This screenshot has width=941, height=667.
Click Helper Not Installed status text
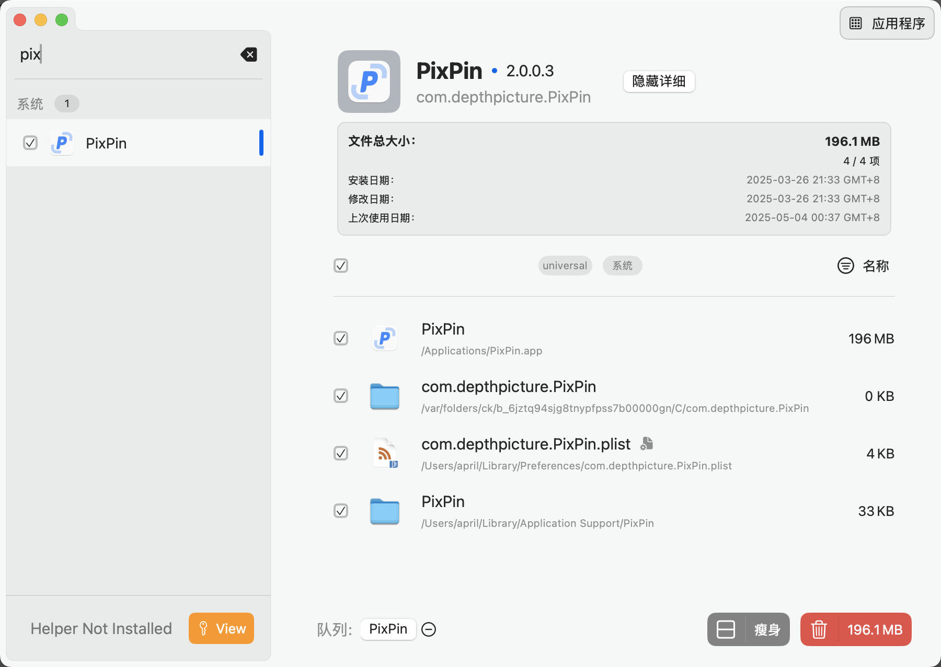(101, 628)
